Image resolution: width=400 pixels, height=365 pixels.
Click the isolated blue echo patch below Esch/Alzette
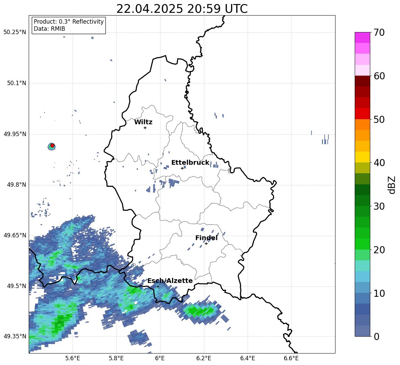pos(139,337)
